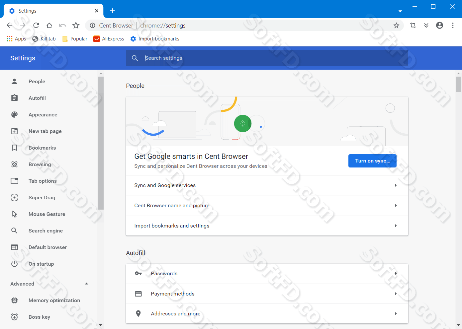Open the AliExpress bookmark
The image size is (462, 329).
pyautogui.click(x=109, y=39)
